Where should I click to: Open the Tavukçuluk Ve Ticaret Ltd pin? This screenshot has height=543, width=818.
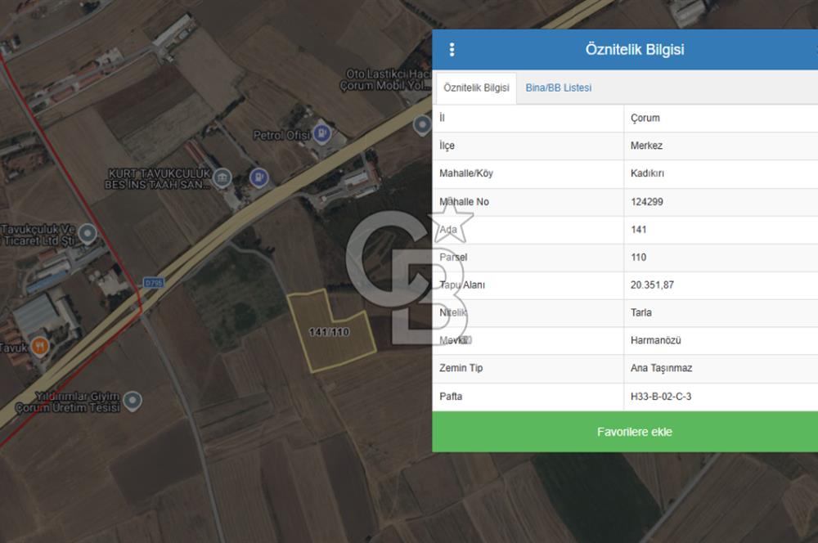86,236
